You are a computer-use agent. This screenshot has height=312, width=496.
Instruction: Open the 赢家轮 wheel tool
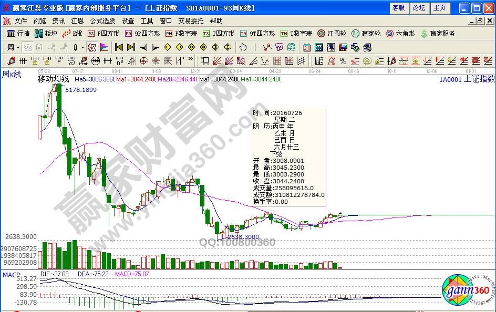tap(366, 34)
